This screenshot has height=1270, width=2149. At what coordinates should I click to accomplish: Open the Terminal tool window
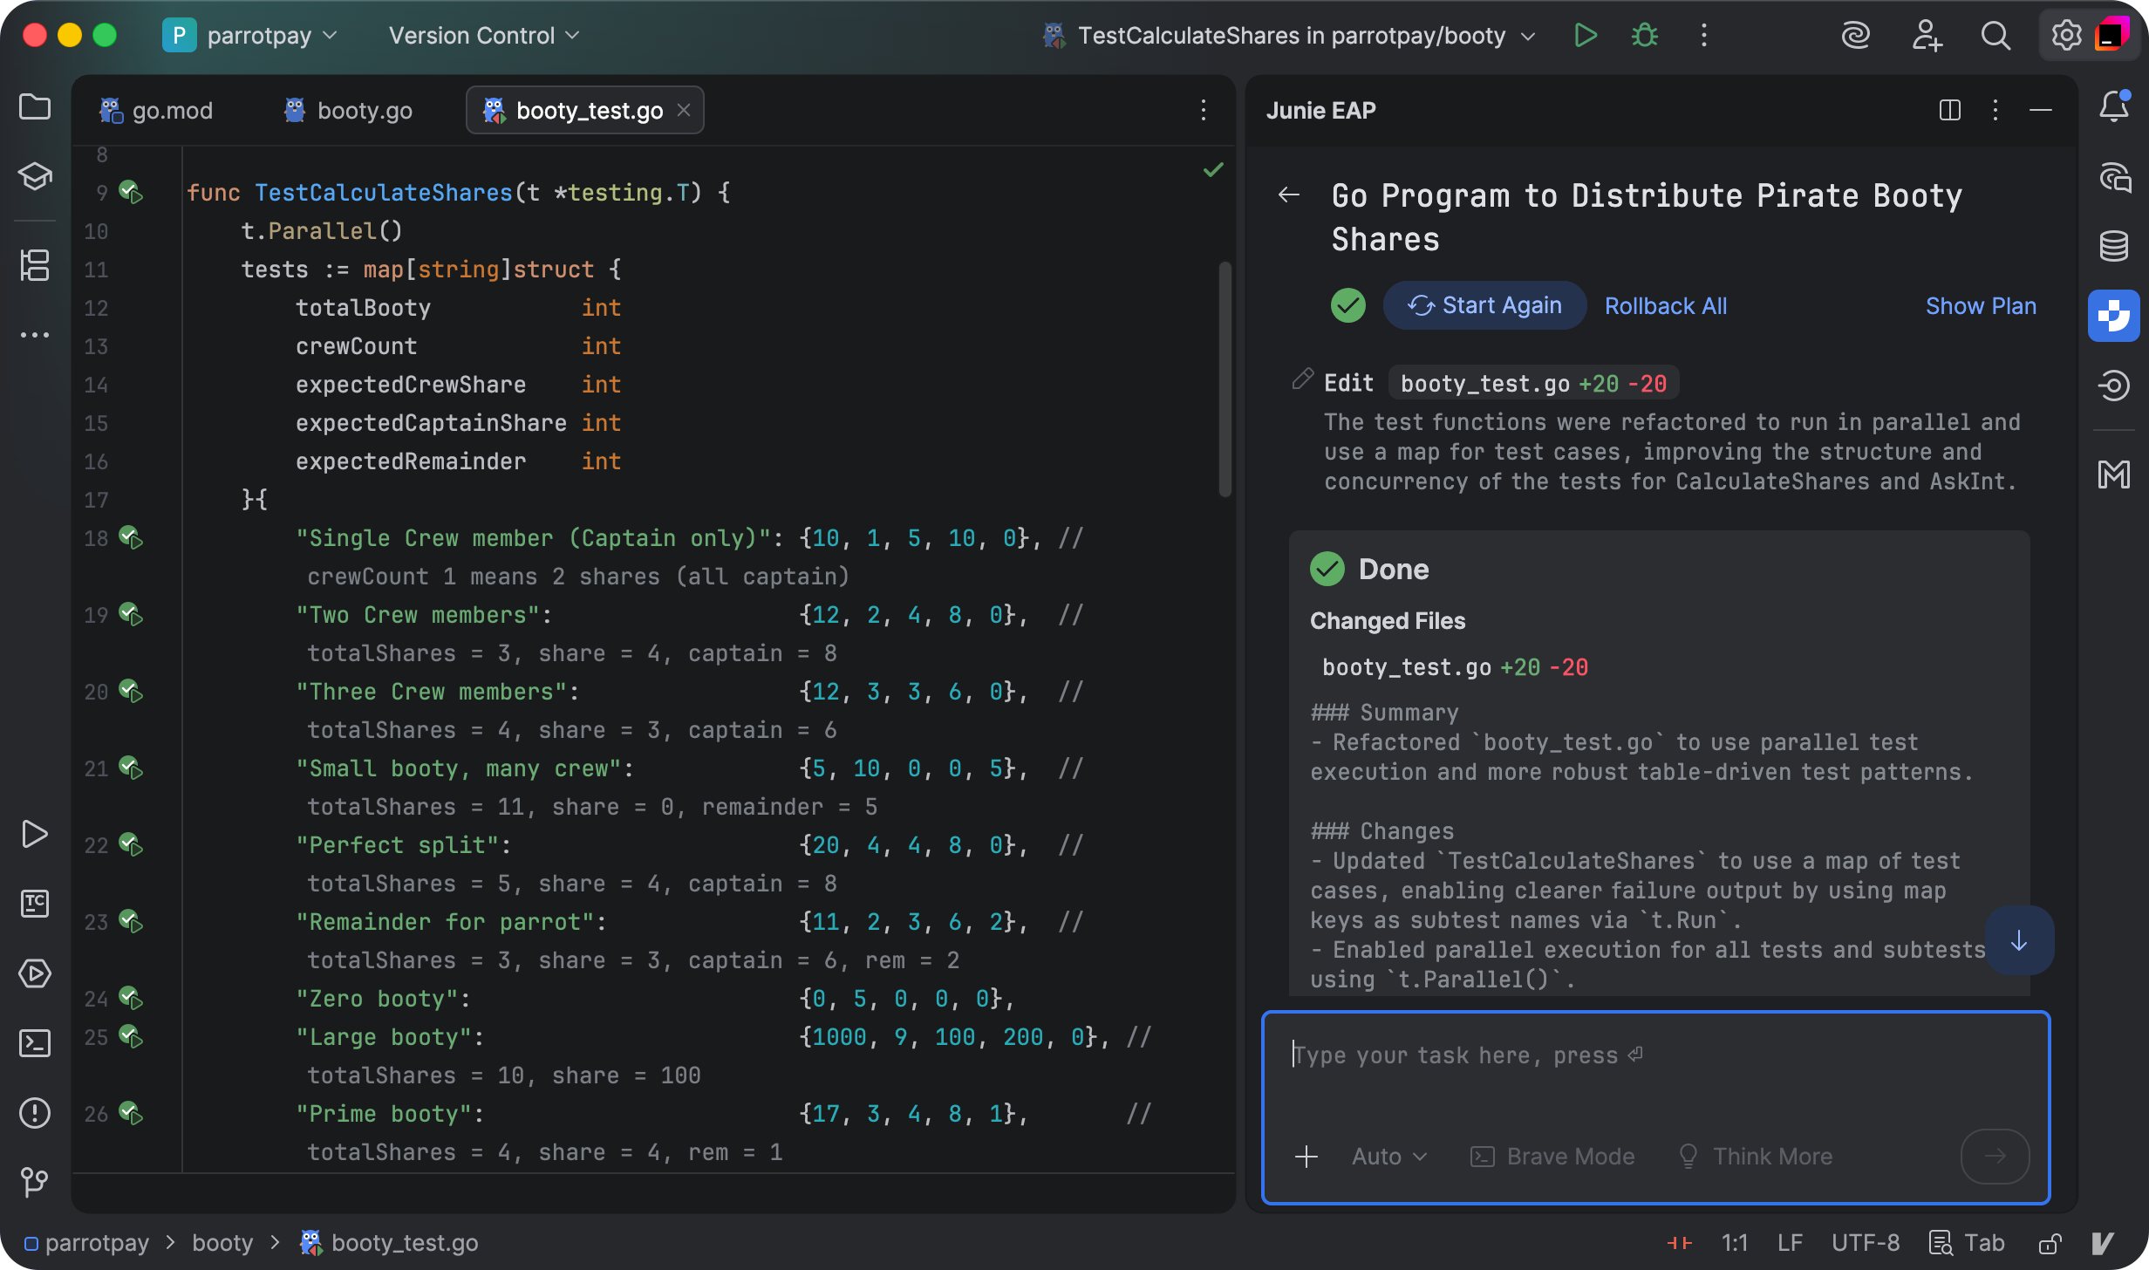coord(35,1043)
